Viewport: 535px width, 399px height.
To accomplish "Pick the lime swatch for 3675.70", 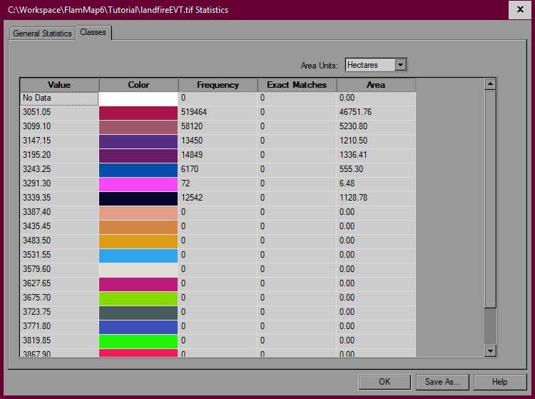I will coord(138,298).
